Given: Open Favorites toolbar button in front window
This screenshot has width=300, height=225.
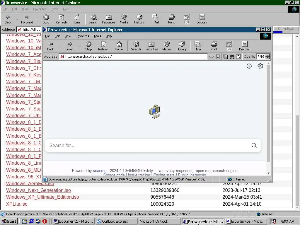Looking at the screenshot, I should tap(151, 46).
